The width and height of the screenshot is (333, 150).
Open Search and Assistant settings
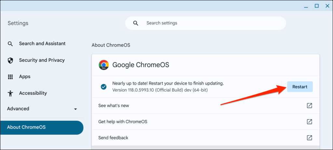point(42,44)
